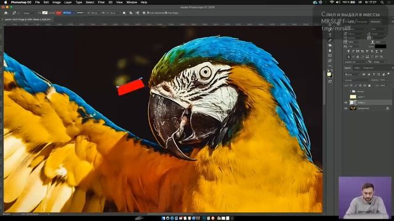The image size is (394, 221).
Task: Filter layers by adjustment layers icon
Action: click(369, 74)
